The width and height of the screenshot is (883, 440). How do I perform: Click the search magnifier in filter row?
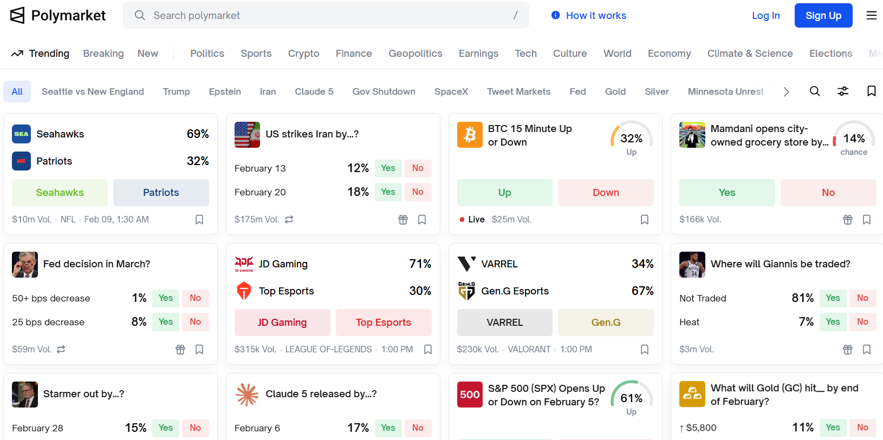[814, 91]
